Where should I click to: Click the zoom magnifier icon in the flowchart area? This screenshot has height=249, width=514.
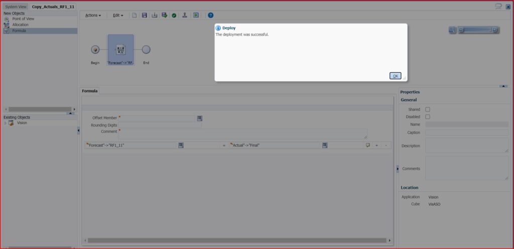tap(452, 30)
